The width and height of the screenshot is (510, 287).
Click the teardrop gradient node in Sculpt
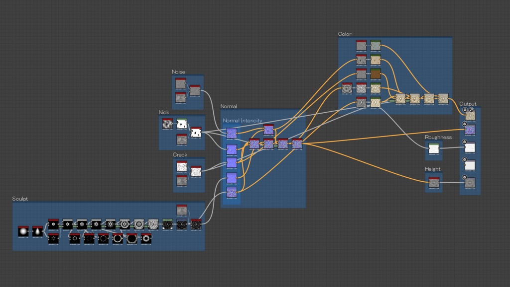(38, 230)
